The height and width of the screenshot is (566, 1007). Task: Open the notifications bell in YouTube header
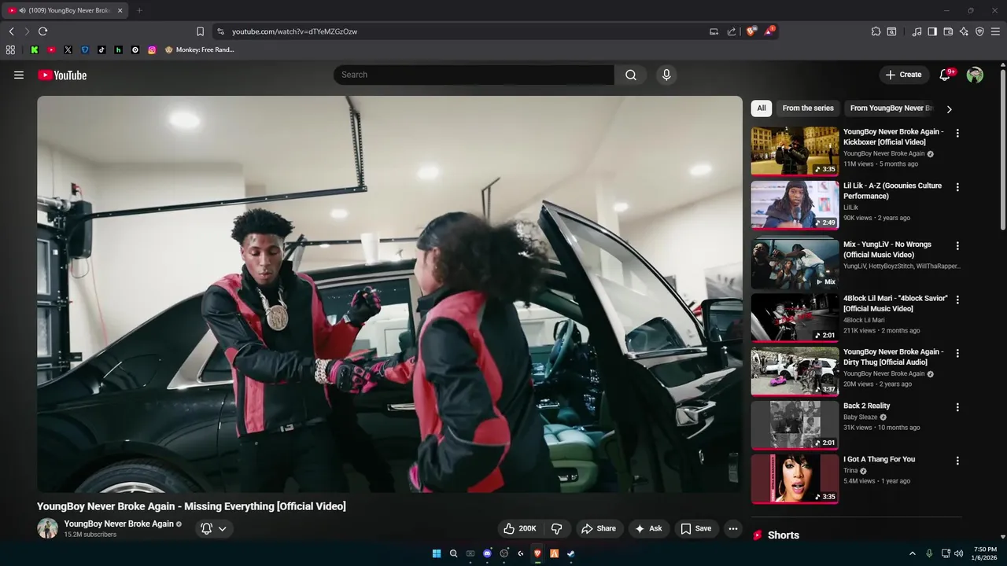945,75
